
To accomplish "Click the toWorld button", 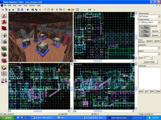I will click(149, 41).
